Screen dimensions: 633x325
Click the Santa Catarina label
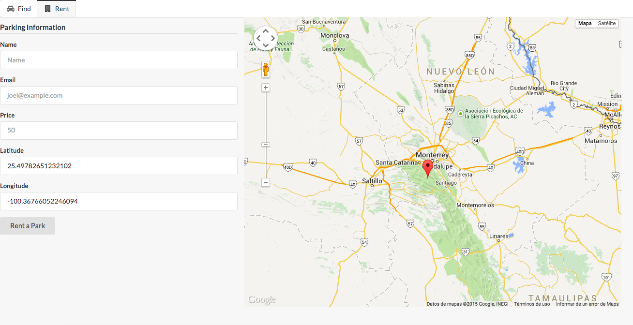(x=396, y=162)
